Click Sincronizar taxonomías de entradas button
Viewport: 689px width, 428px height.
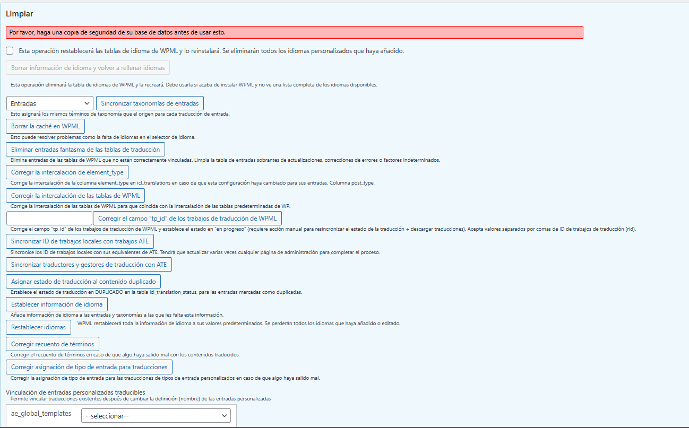click(x=150, y=103)
